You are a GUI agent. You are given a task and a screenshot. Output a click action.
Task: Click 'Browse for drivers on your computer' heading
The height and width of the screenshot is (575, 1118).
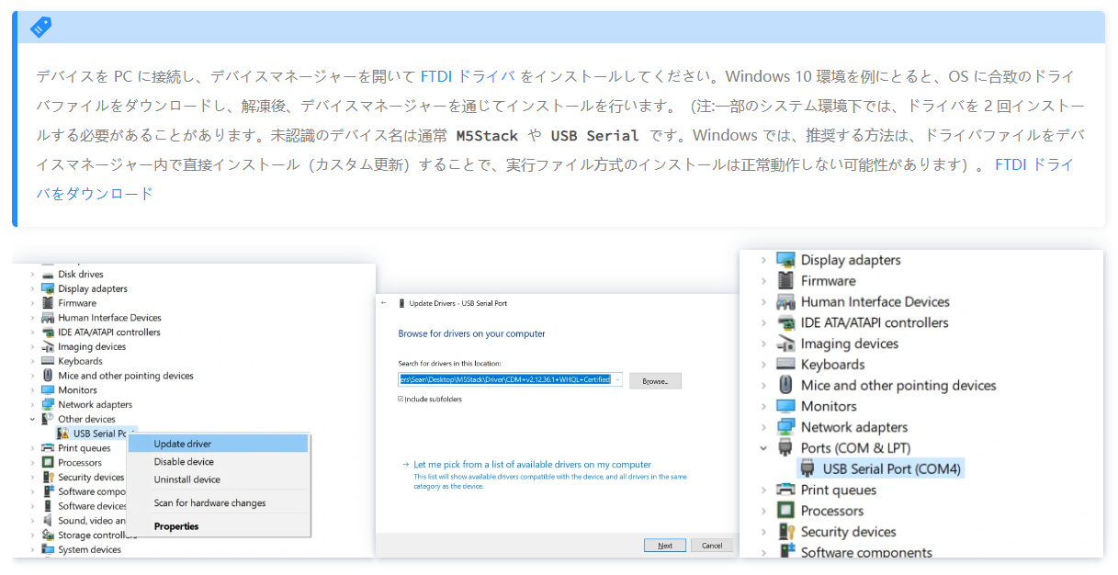[x=471, y=333]
